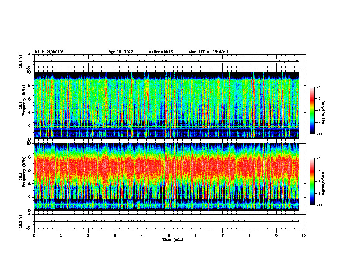Click the "6" tick on the time axis
The image size is (342, 264).
point(196,236)
